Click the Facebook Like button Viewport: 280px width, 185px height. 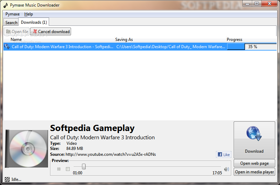pos(224,154)
